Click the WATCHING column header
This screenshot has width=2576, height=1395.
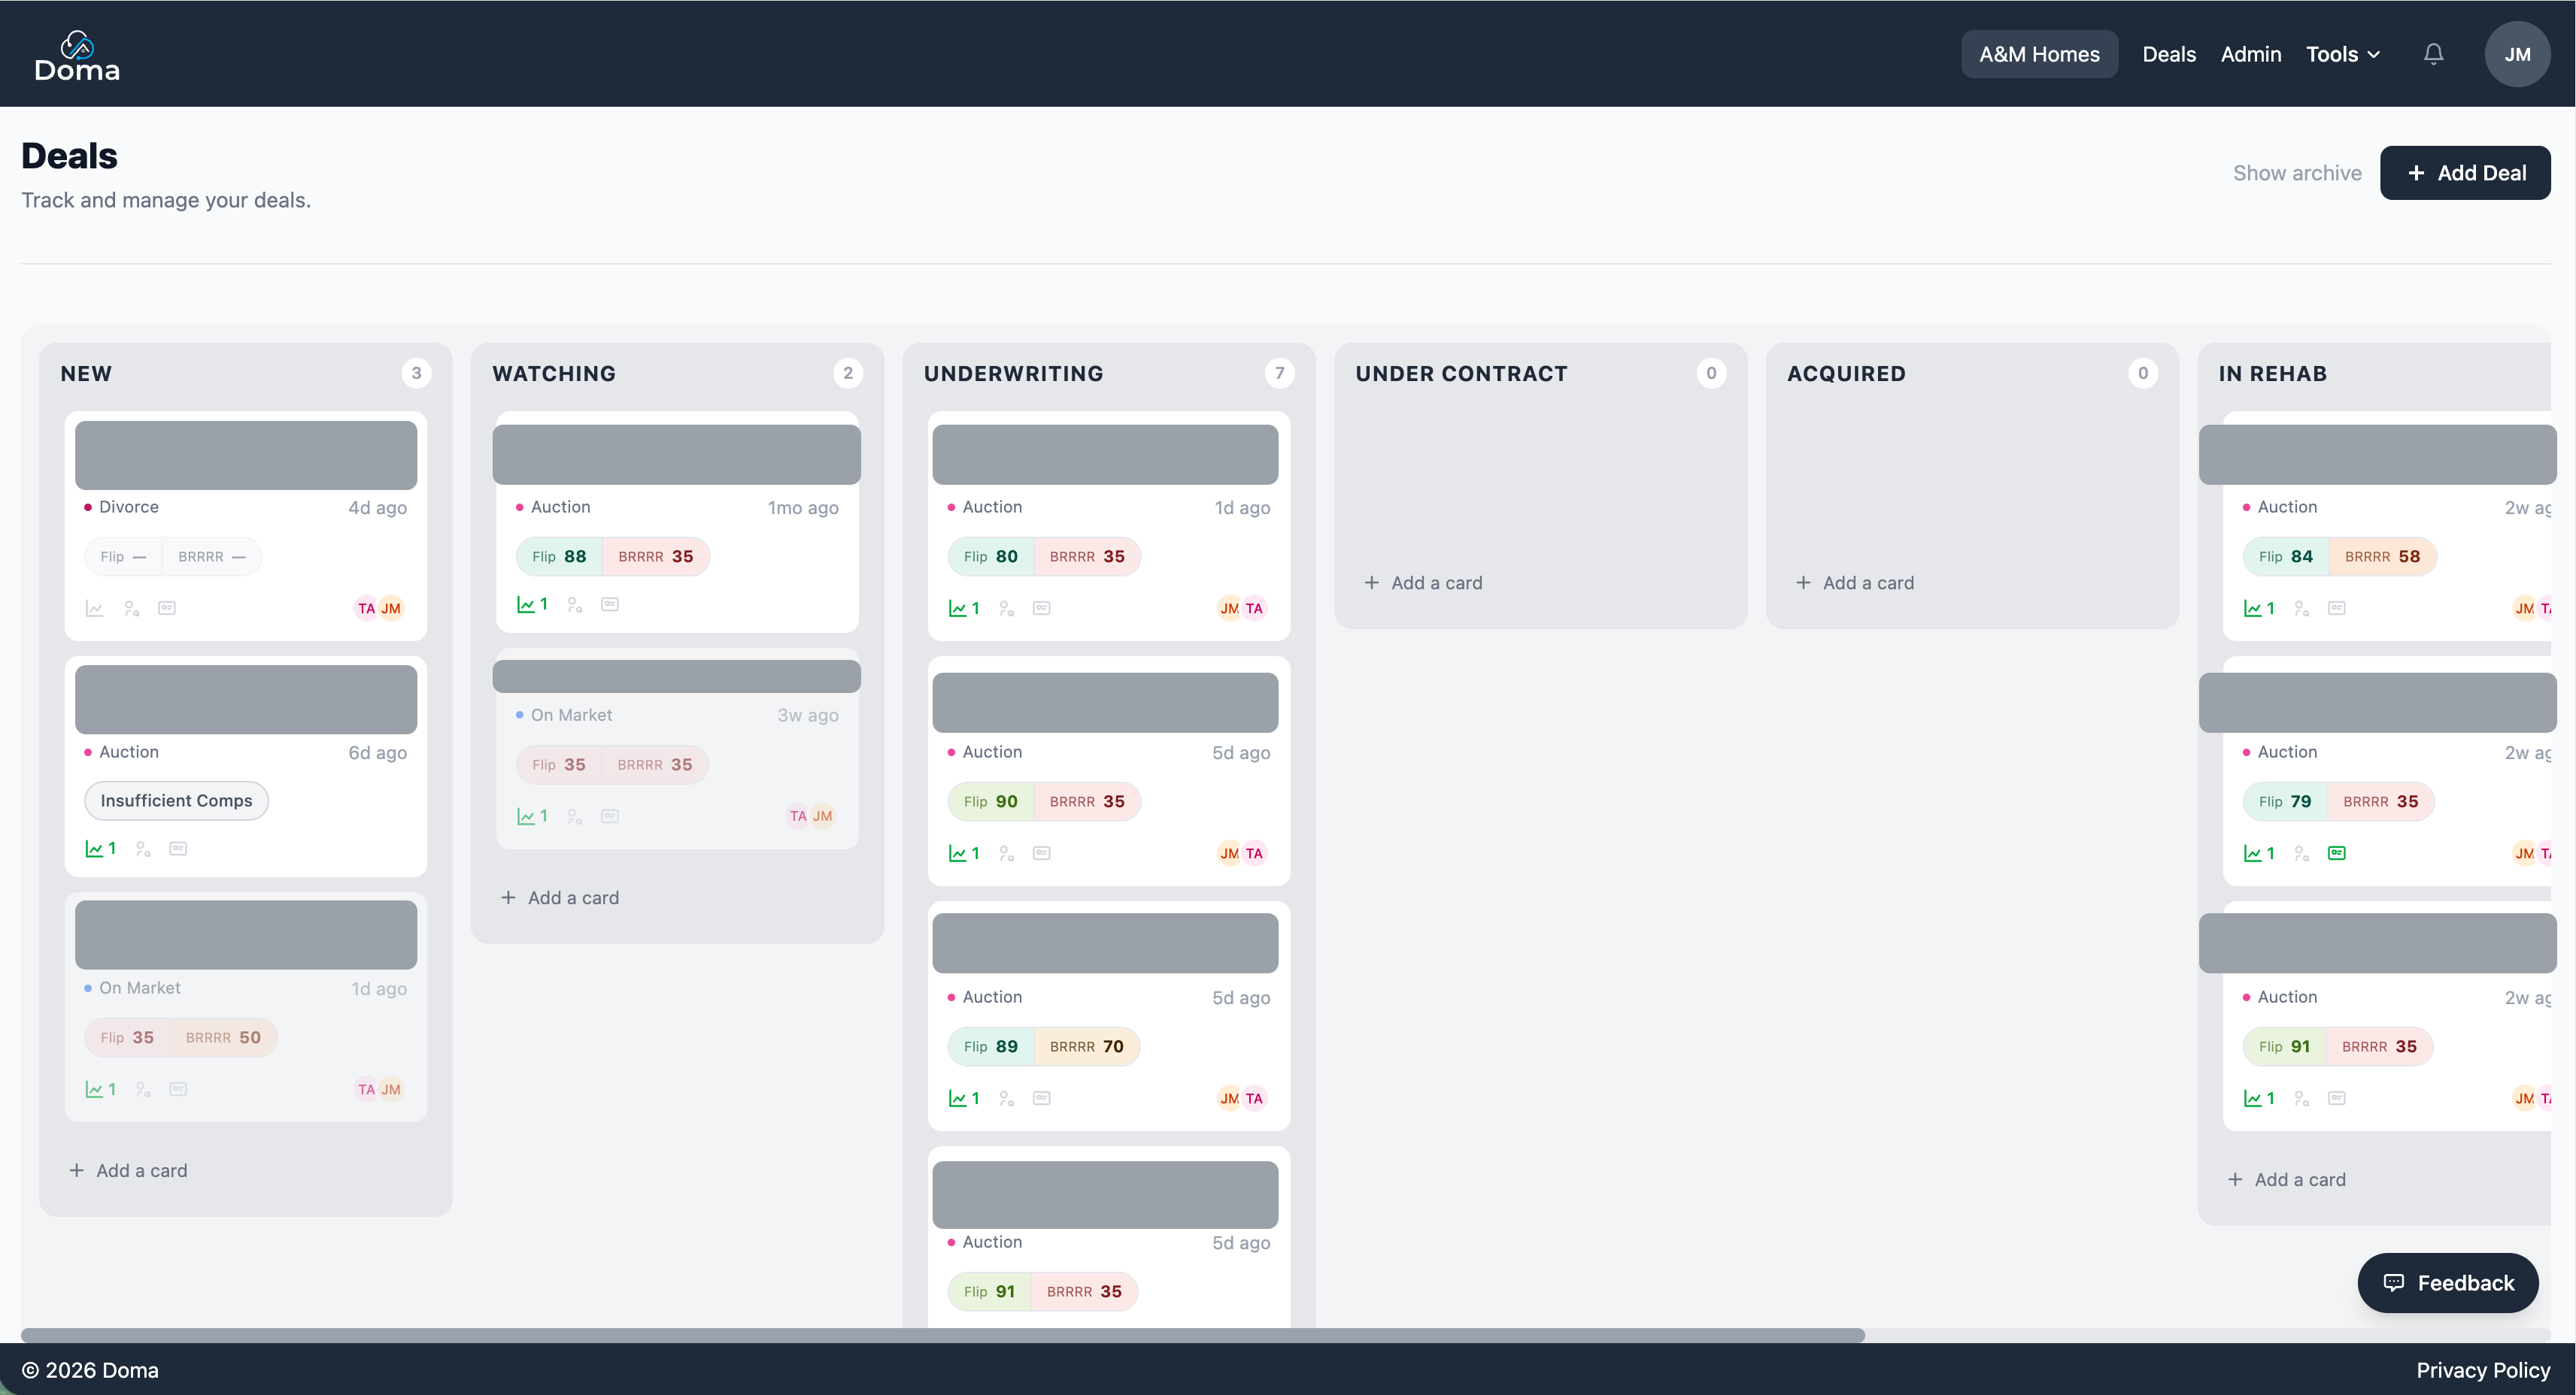tap(553, 373)
